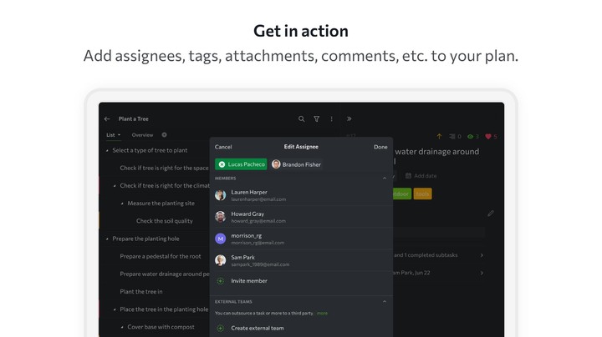Screen dimensions: 602x337
Task: Collapse the Members section
Action: coord(385,179)
